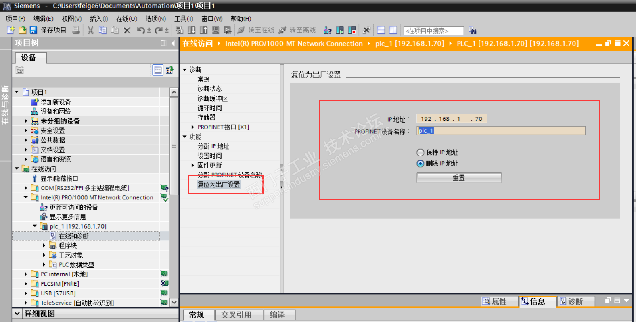This screenshot has height=322, width=636.
Task: Toggle project tree table view icon
Action: 158,70
